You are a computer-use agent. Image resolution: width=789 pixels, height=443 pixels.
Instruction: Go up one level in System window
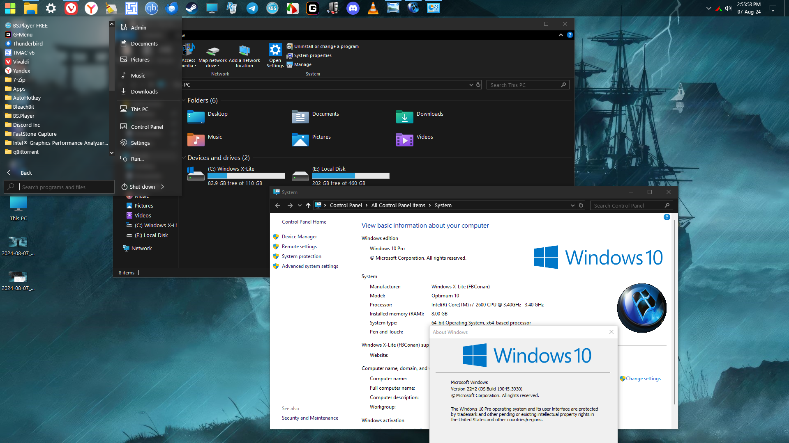click(x=308, y=206)
